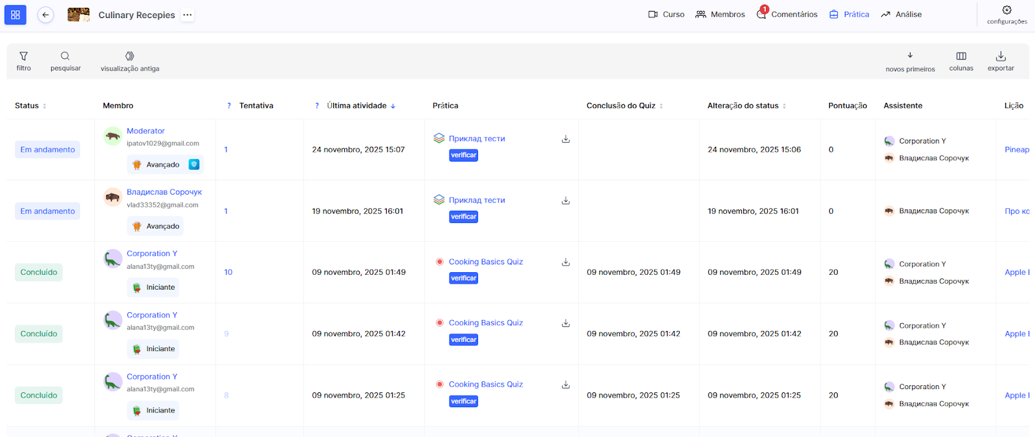Image resolution: width=1035 pixels, height=437 pixels.
Task: Go to the Membros tab
Action: click(720, 14)
